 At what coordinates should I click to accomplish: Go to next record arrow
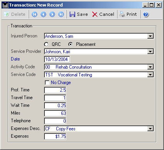click(x=52, y=14)
